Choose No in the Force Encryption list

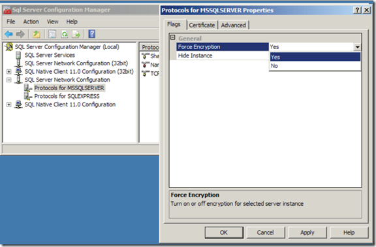(315, 66)
